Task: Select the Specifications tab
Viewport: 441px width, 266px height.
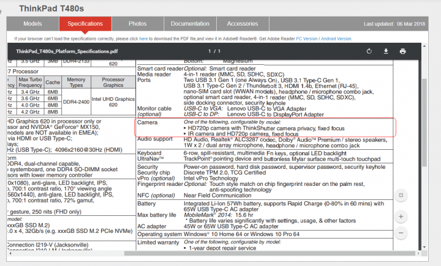Action: click(85, 24)
